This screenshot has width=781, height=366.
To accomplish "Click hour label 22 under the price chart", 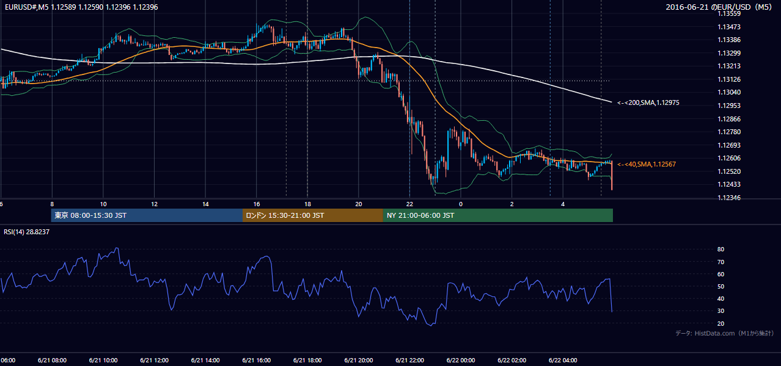I will pyautogui.click(x=409, y=204).
